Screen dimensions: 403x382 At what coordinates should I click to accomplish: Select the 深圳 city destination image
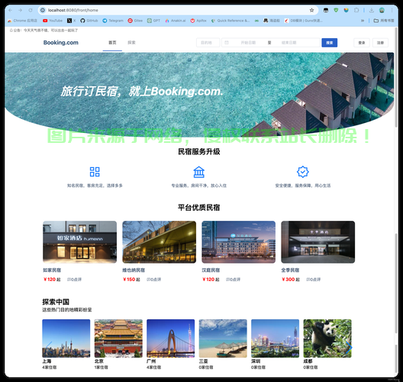[276, 338]
